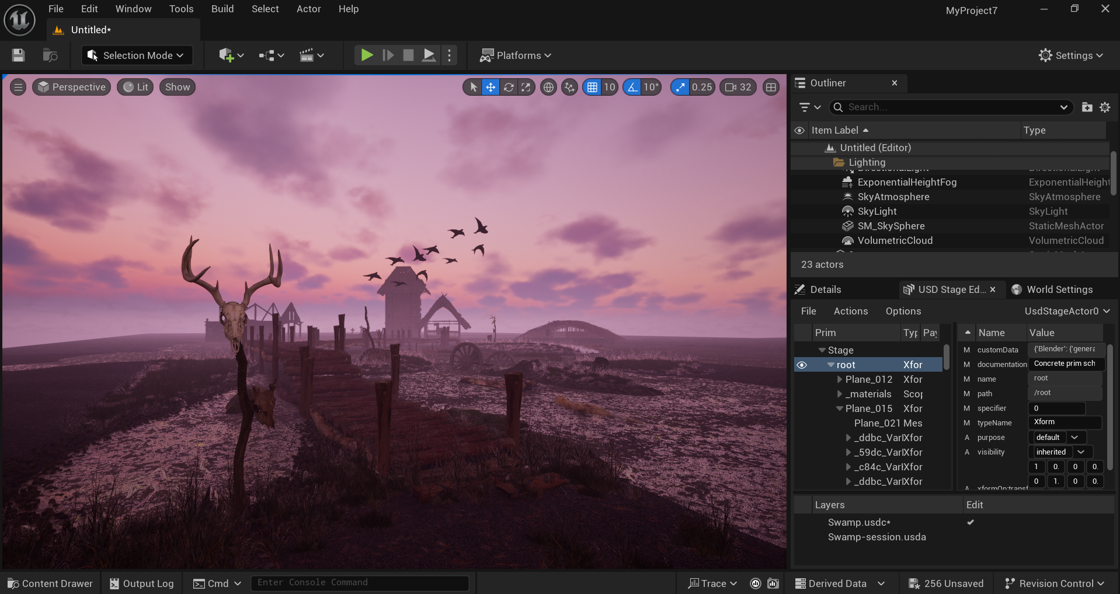Collapse the Plane_015 prim
Image resolution: width=1120 pixels, height=594 pixels.
[x=840, y=408]
